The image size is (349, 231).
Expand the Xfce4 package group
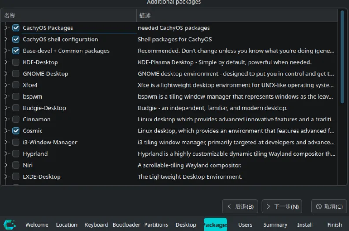(6, 85)
